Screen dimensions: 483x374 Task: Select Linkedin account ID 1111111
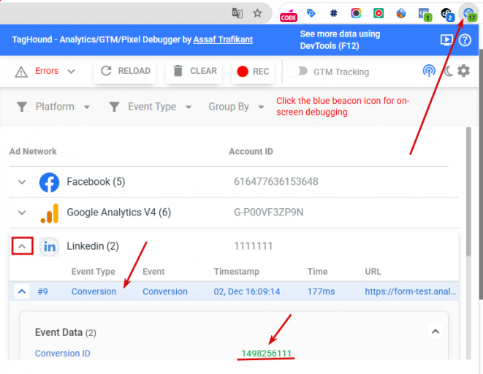(254, 246)
